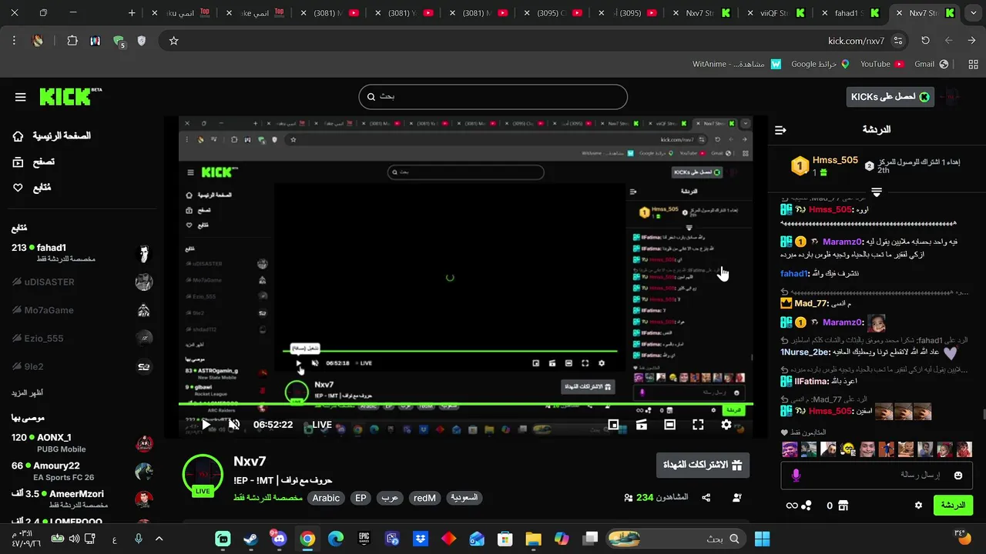
Task: Reload the page in browser
Action: 925,41
